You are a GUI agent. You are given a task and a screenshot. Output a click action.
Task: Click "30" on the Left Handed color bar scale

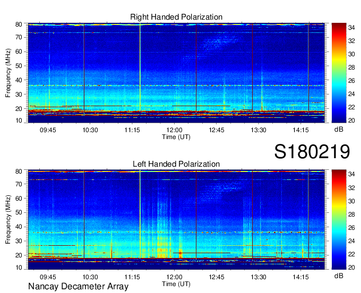[351, 201]
